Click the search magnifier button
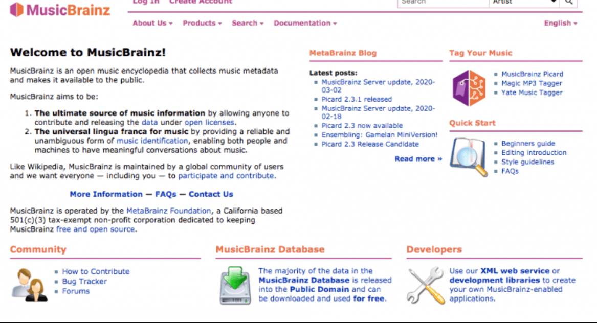The width and height of the screenshot is (597, 323). [x=568, y=2]
